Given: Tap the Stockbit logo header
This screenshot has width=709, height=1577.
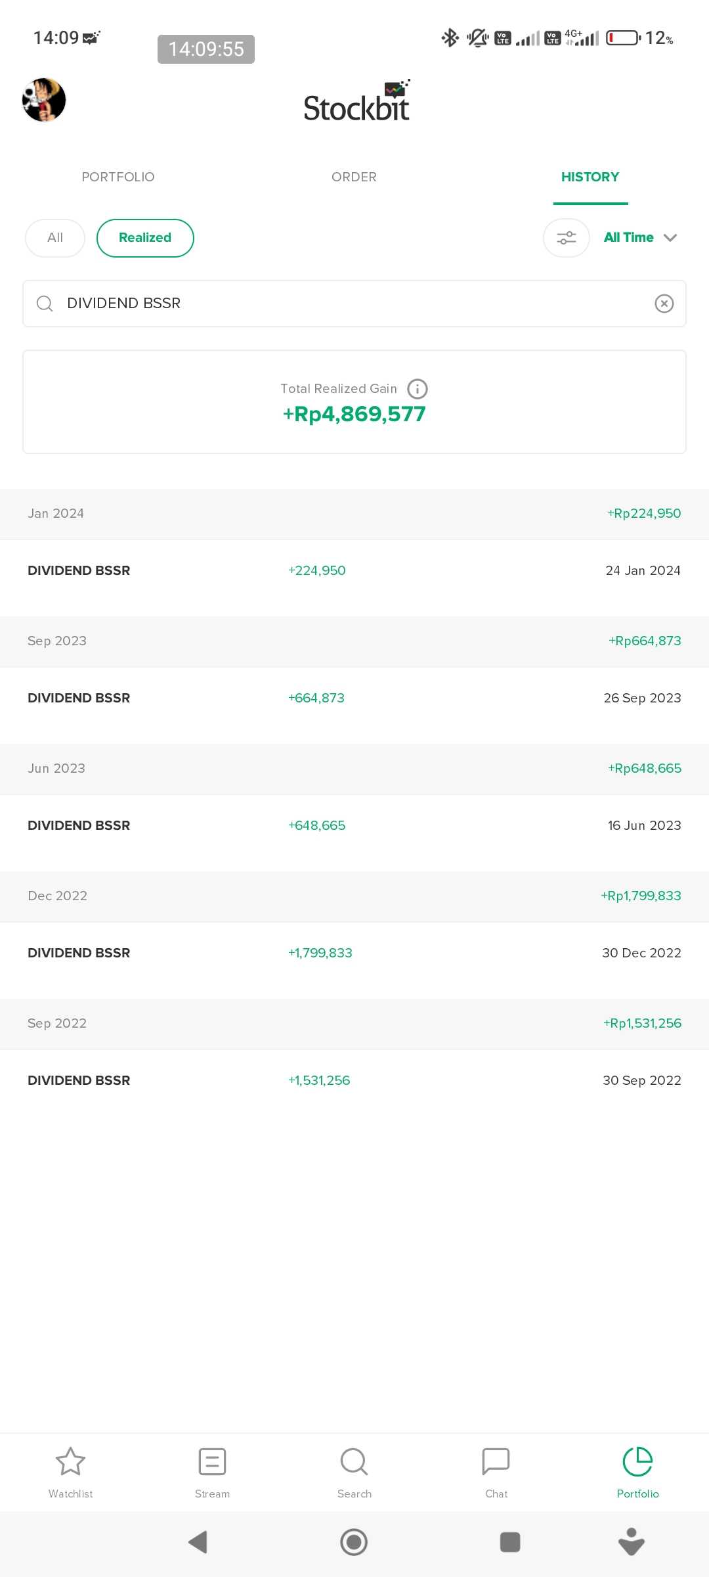Looking at the screenshot, I should pos(356,103).
